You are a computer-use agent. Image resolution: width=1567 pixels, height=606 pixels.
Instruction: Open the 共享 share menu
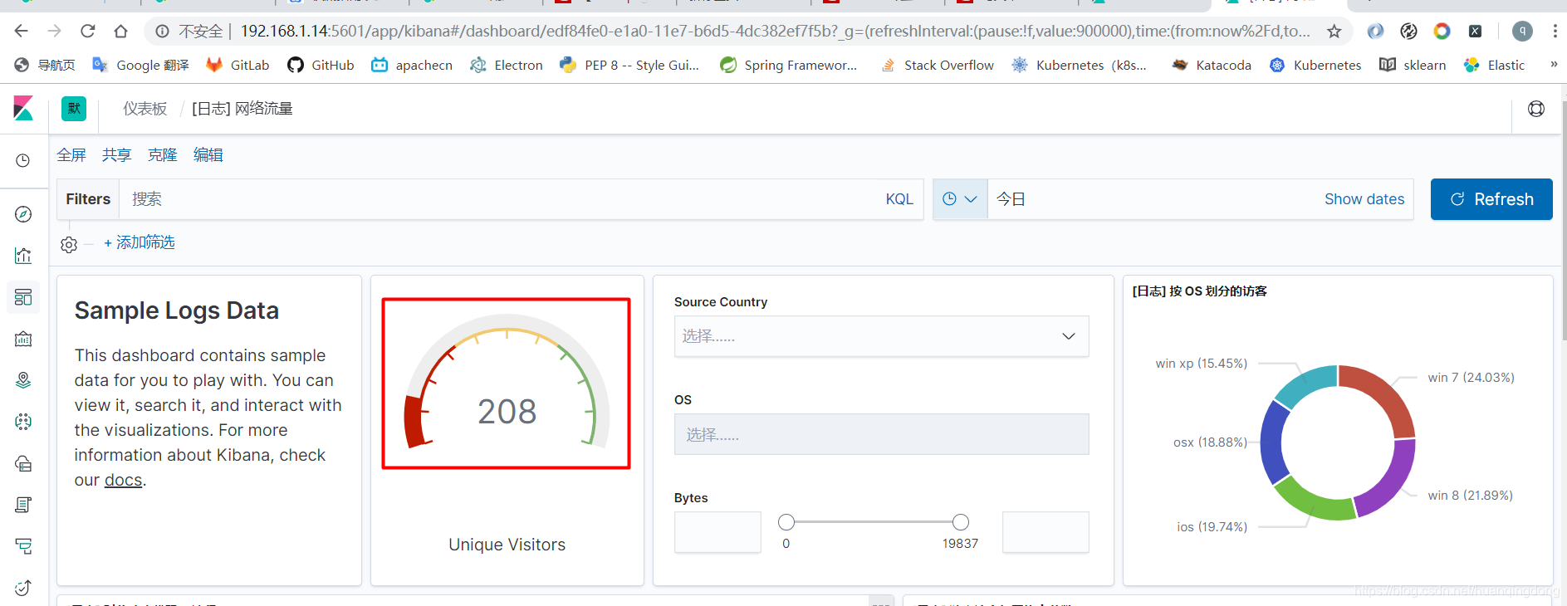117,155
